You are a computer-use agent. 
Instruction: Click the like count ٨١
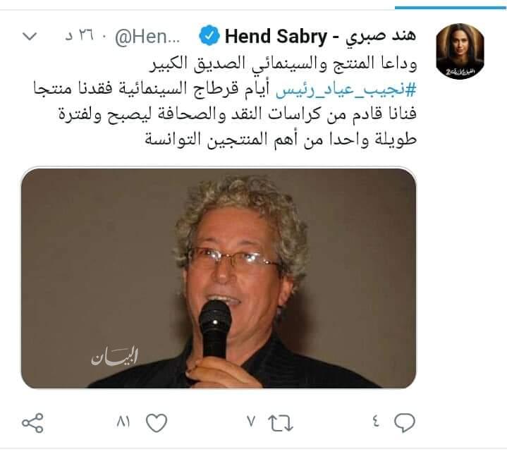[123, 422]
